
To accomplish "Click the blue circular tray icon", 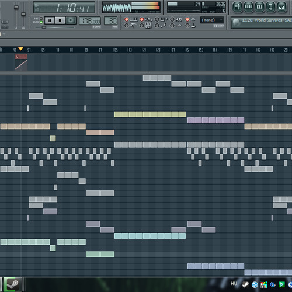I will coord(255,285).
